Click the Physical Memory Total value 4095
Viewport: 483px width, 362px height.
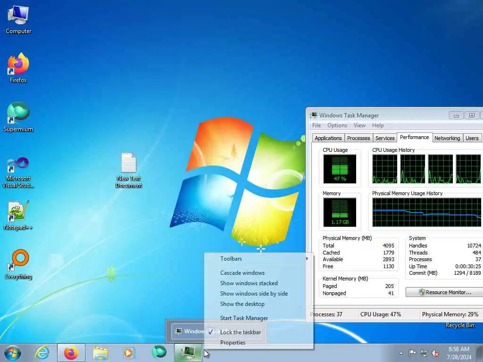pos(389,246)
